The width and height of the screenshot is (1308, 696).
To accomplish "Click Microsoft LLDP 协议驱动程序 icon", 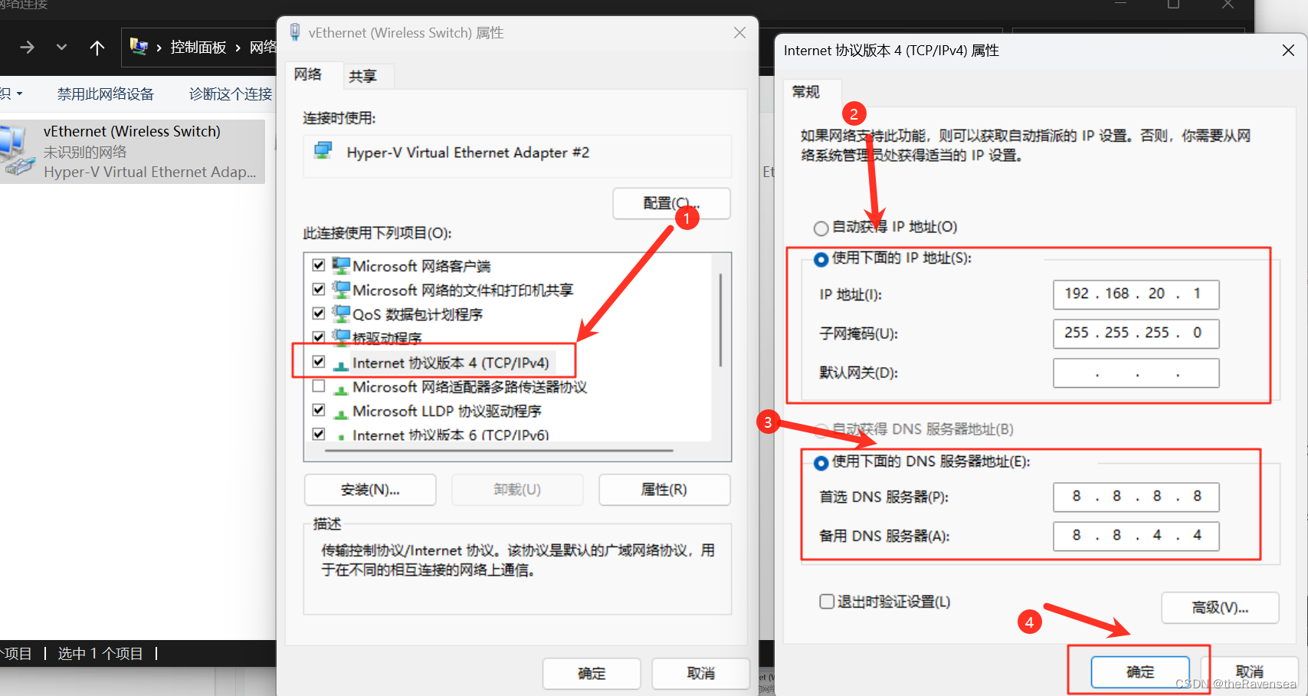I will pos(341,414).
